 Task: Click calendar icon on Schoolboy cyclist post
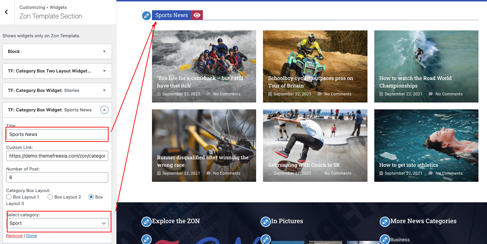click(270, 94)
